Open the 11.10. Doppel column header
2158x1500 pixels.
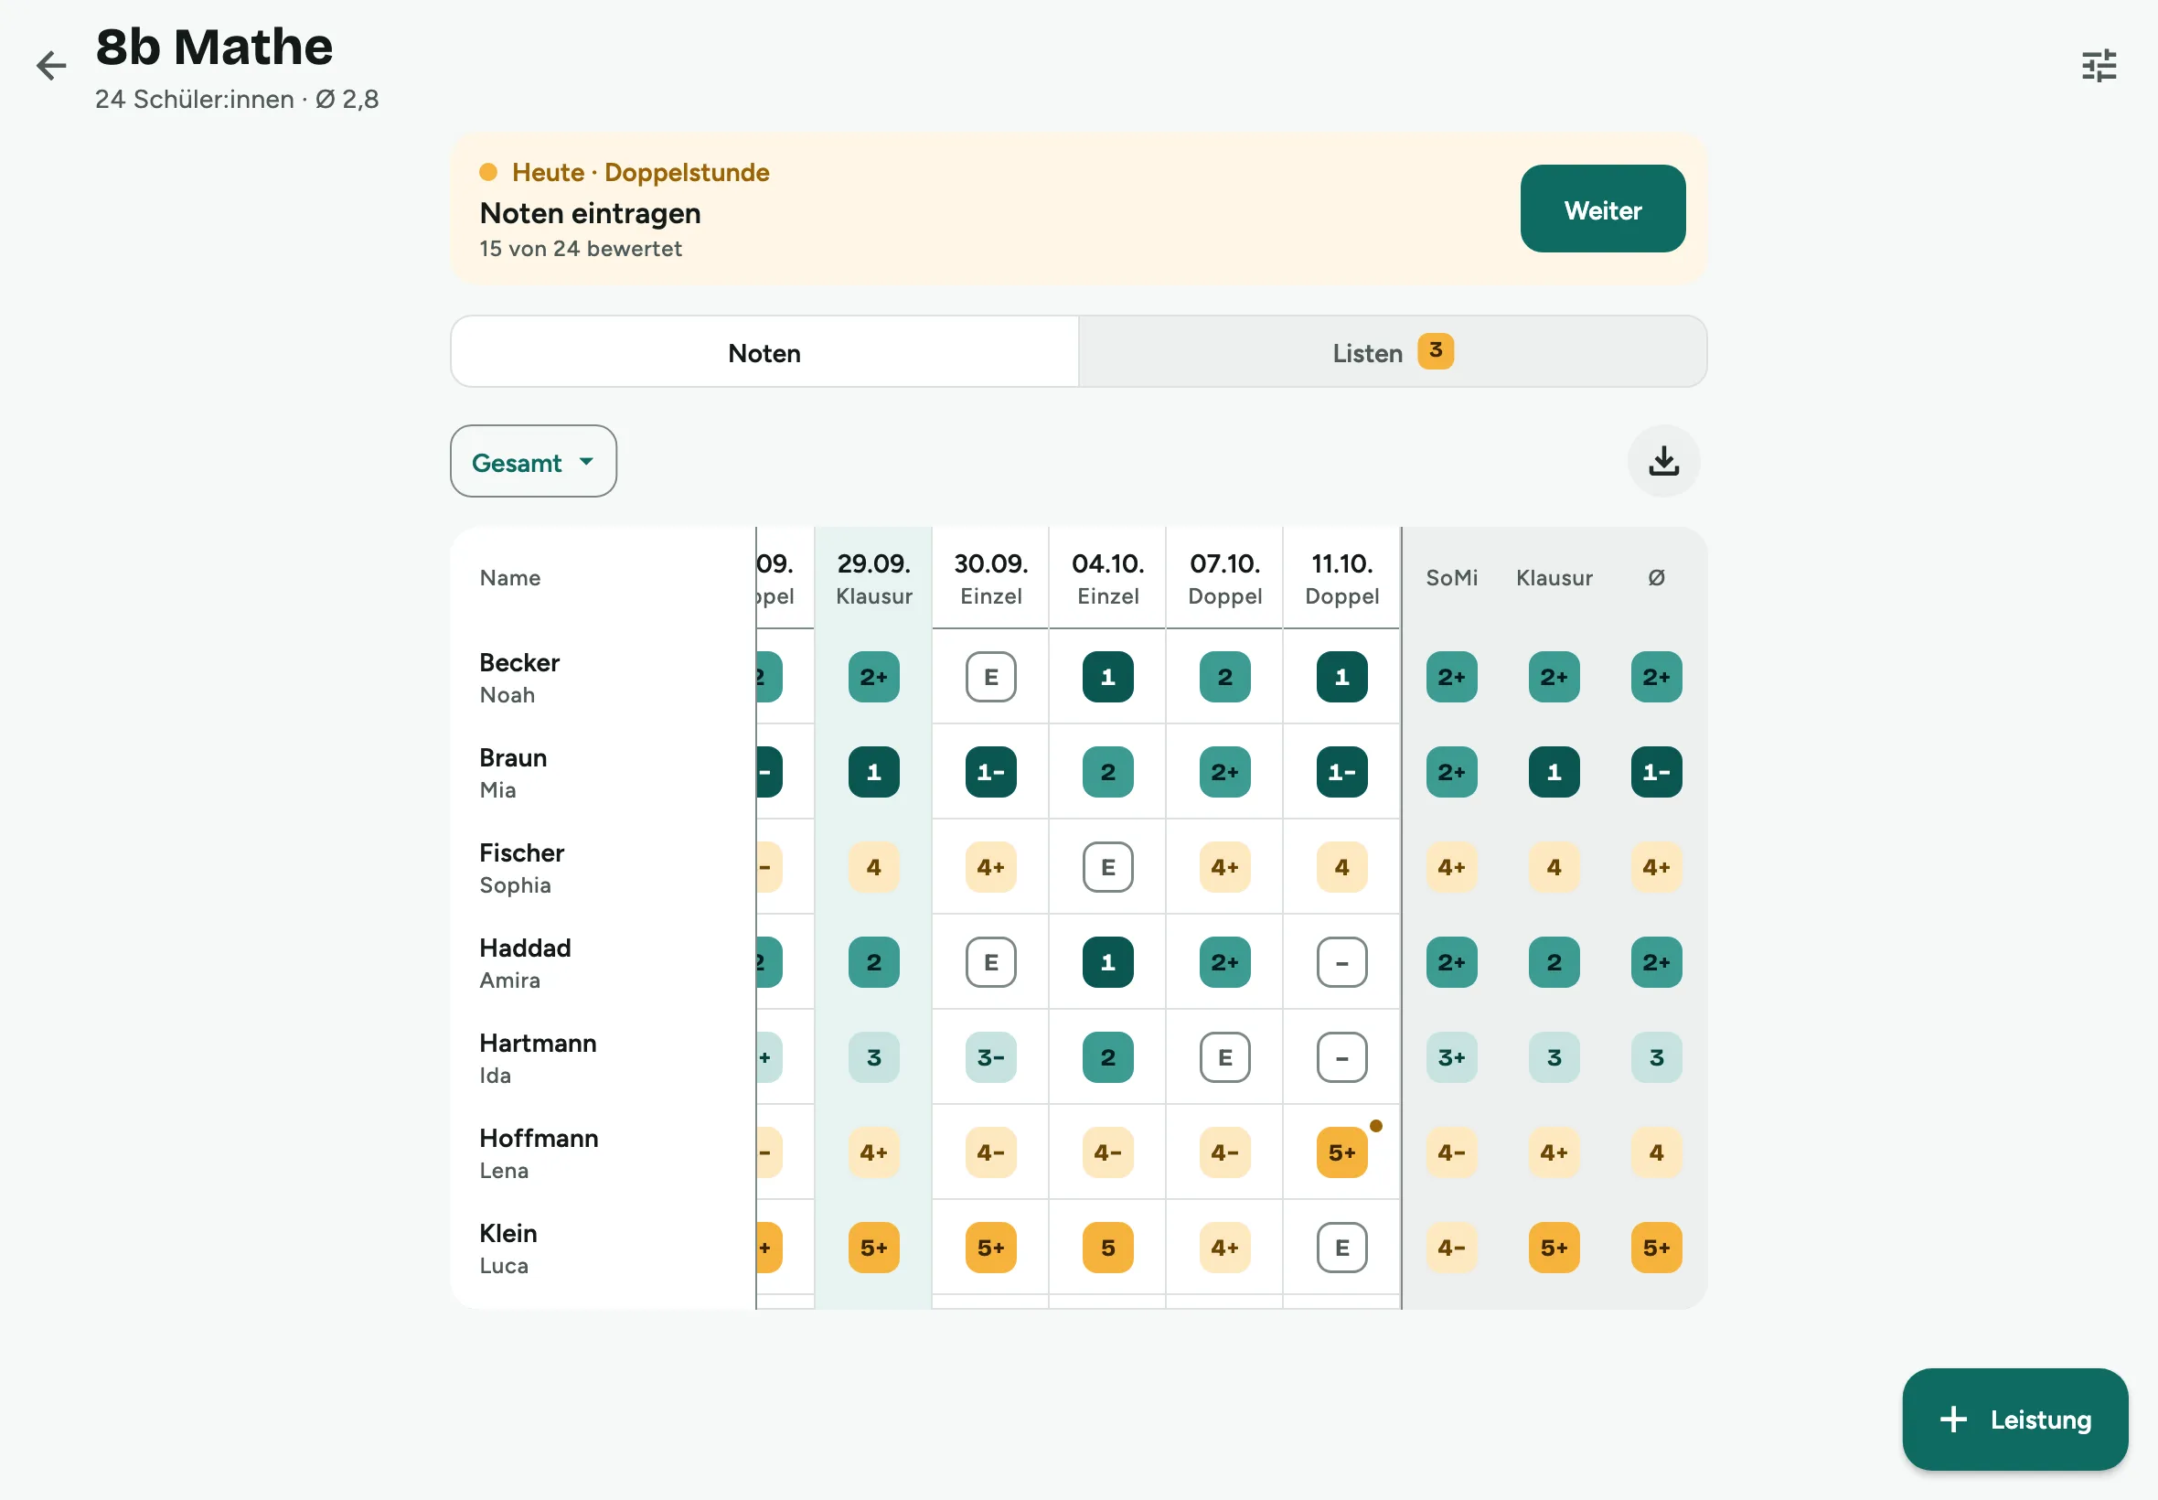(x=1341, y=578)
